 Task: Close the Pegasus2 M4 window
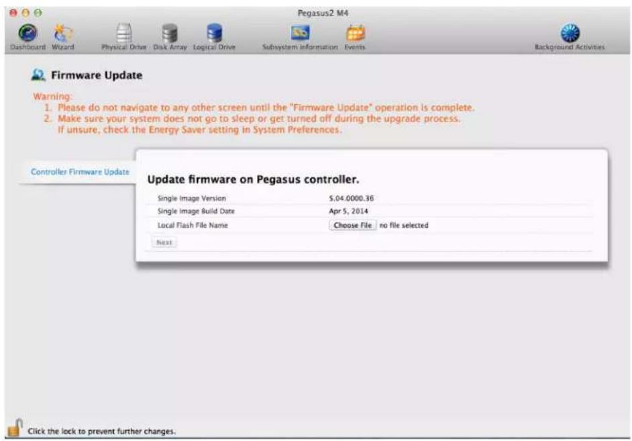[13, 13]
